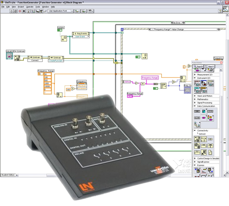Click the Unitrain CreateFuncGen invoke node

click(x=56, y=59)
